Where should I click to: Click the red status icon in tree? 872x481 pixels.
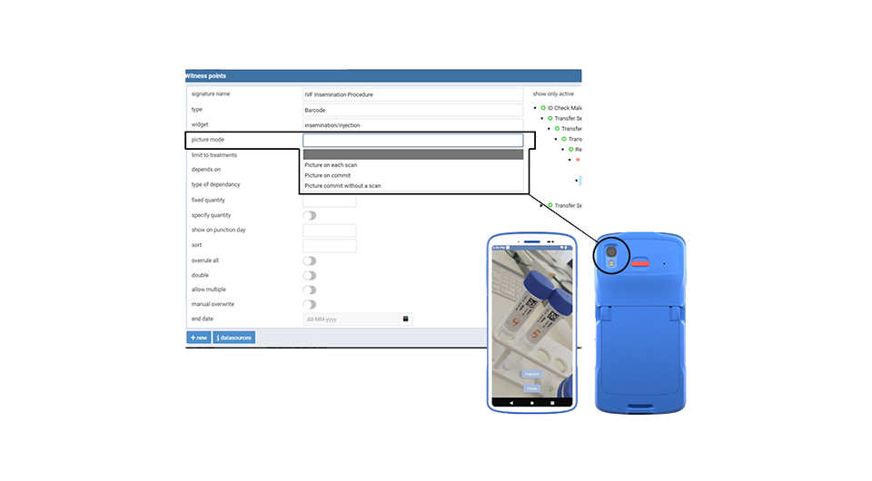578,159
